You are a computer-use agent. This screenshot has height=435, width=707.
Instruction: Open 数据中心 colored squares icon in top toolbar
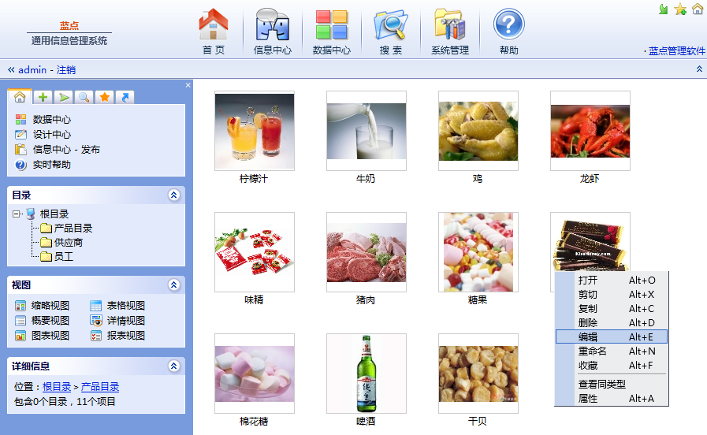(x=331, y=32)
